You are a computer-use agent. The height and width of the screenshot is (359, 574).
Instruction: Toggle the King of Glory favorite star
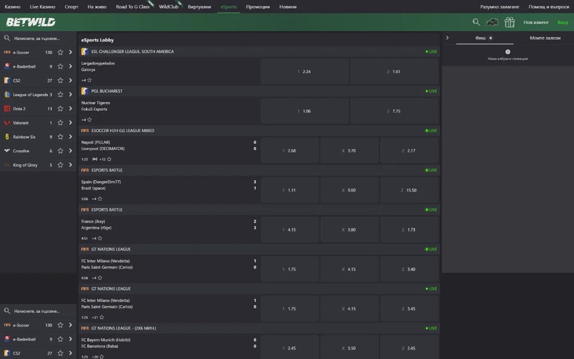tap(60, 165)
